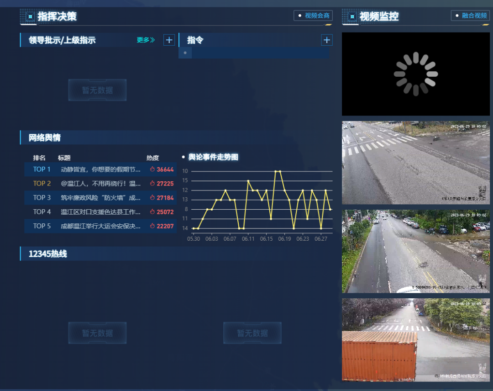Click the fire icon next to 36644

152,169
